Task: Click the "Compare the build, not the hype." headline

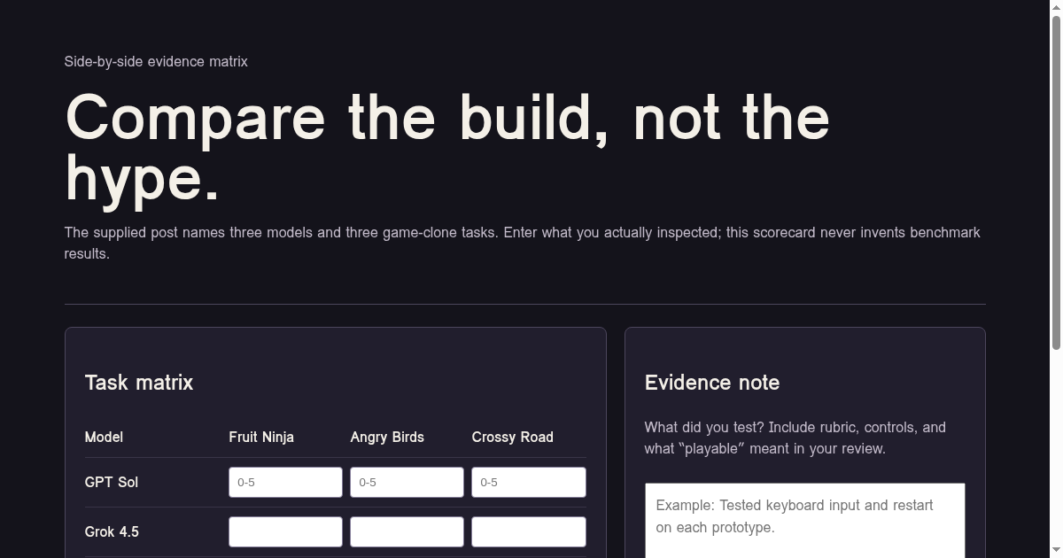Action: click(x=447, y=147)
